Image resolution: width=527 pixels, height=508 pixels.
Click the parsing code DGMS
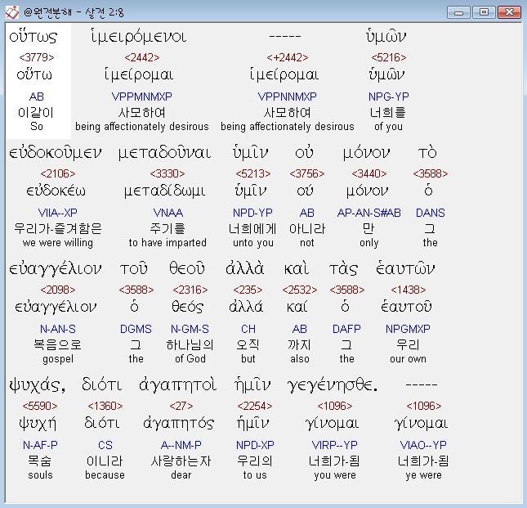136,329
